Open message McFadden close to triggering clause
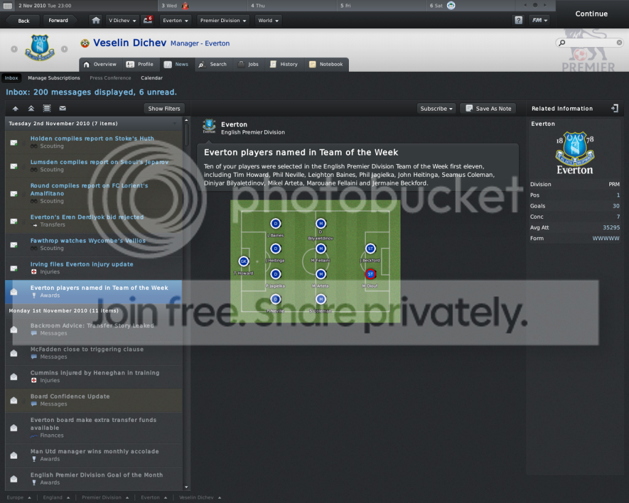 pyautogui.click(x=94, y=353)
